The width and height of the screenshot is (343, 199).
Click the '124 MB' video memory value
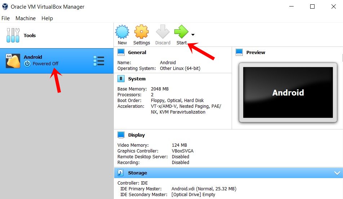tap(179, 145)
